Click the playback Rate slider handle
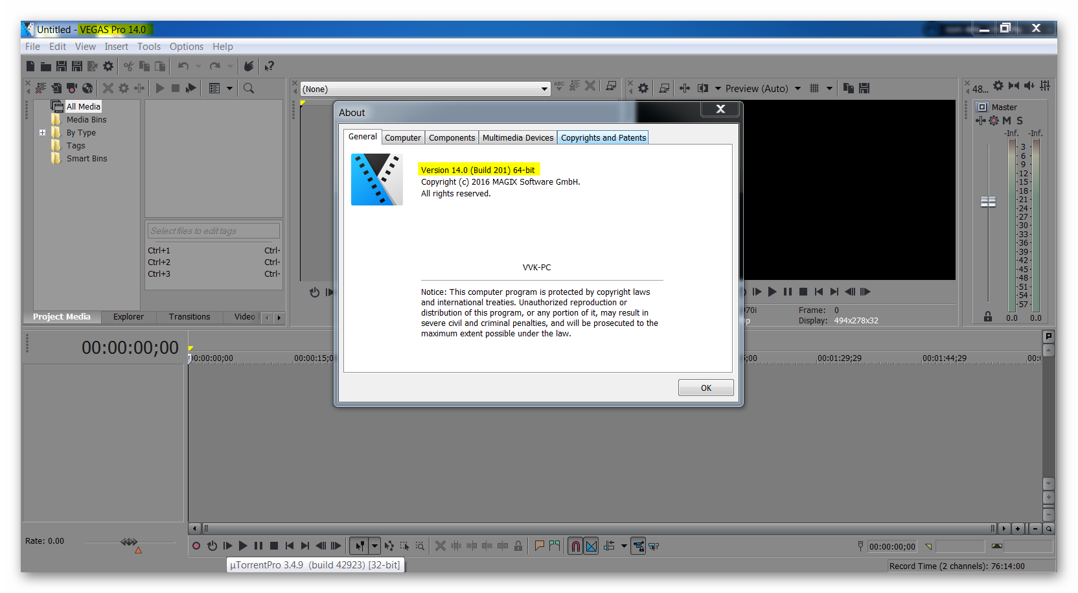The height and width of the screenshot is (593, 1078). (129, 541)
